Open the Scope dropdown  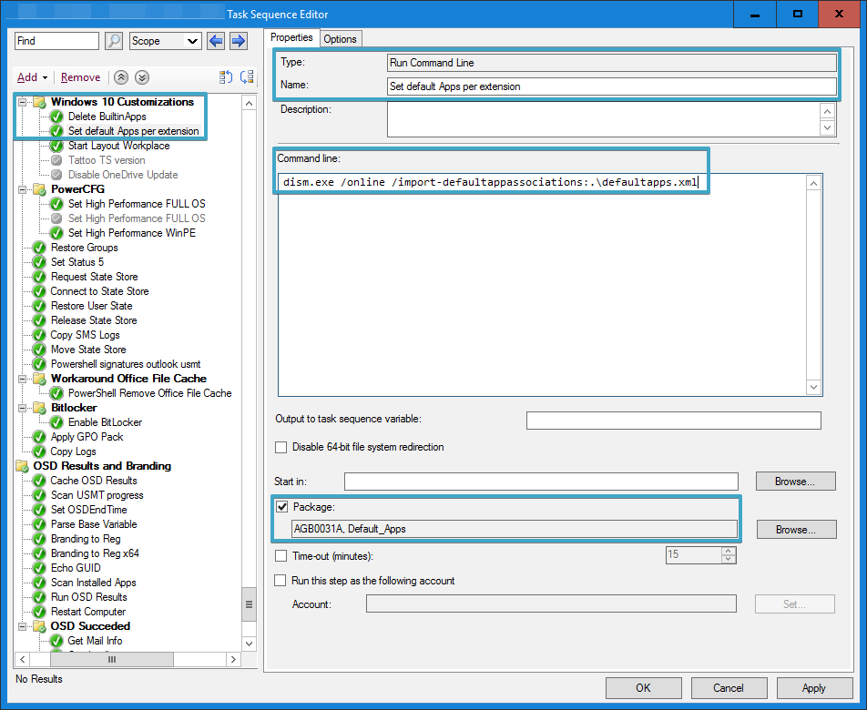point(165,41)
